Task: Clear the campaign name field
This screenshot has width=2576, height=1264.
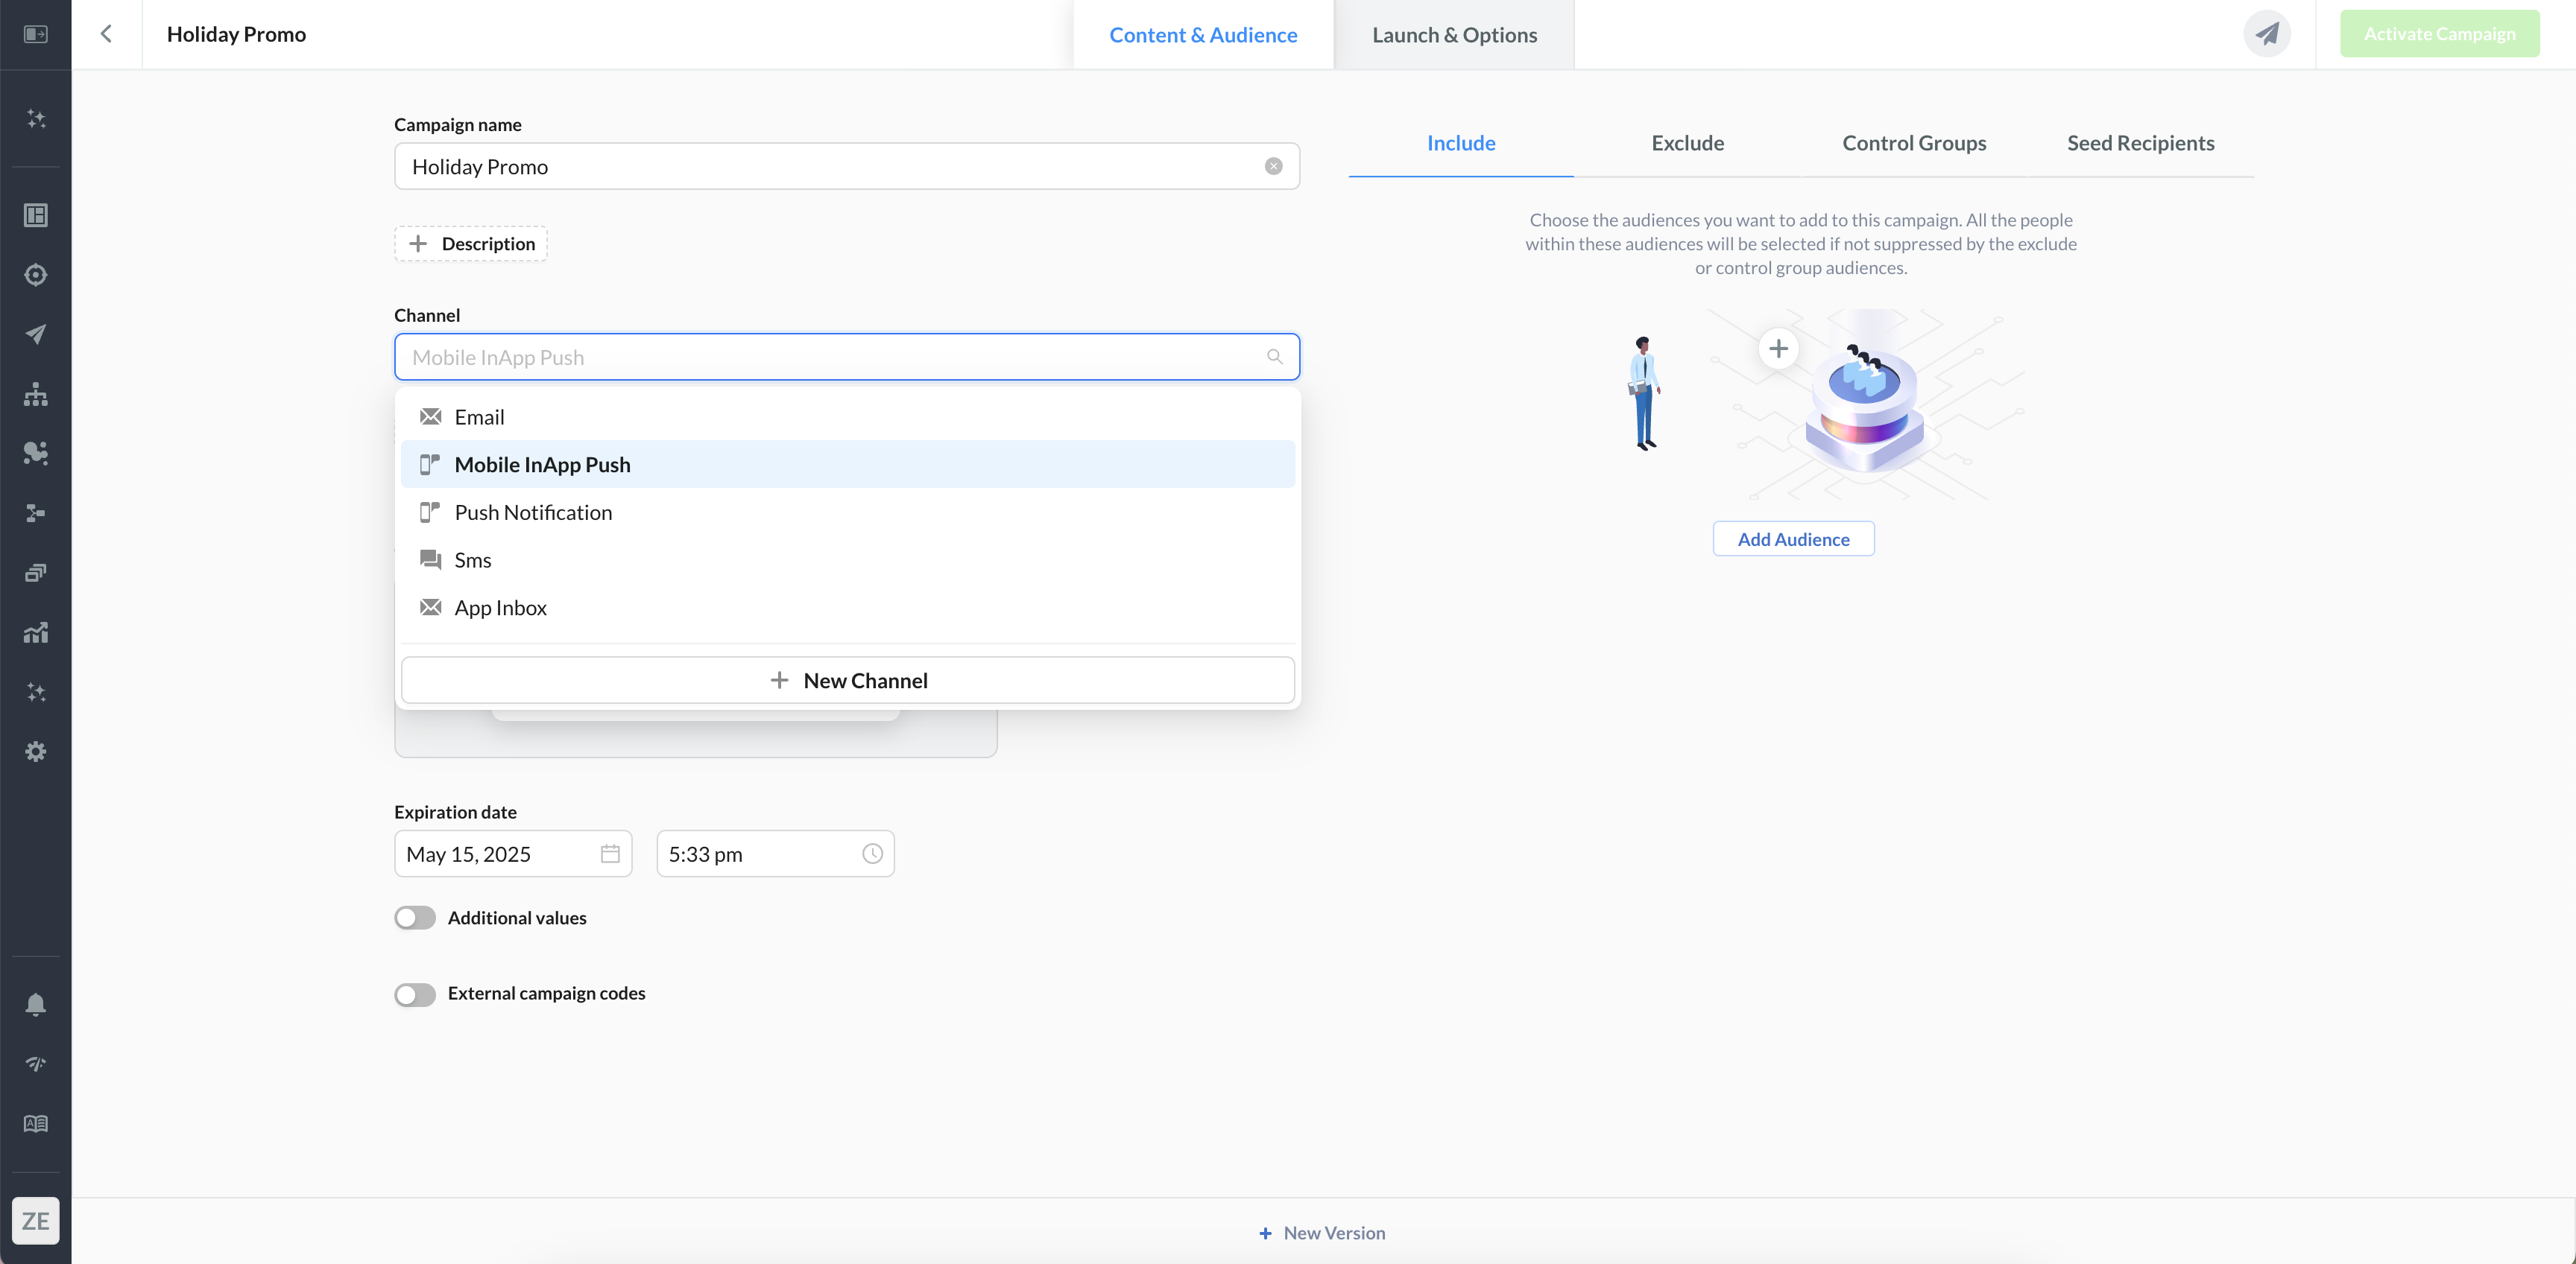Action: point(1273,167)
